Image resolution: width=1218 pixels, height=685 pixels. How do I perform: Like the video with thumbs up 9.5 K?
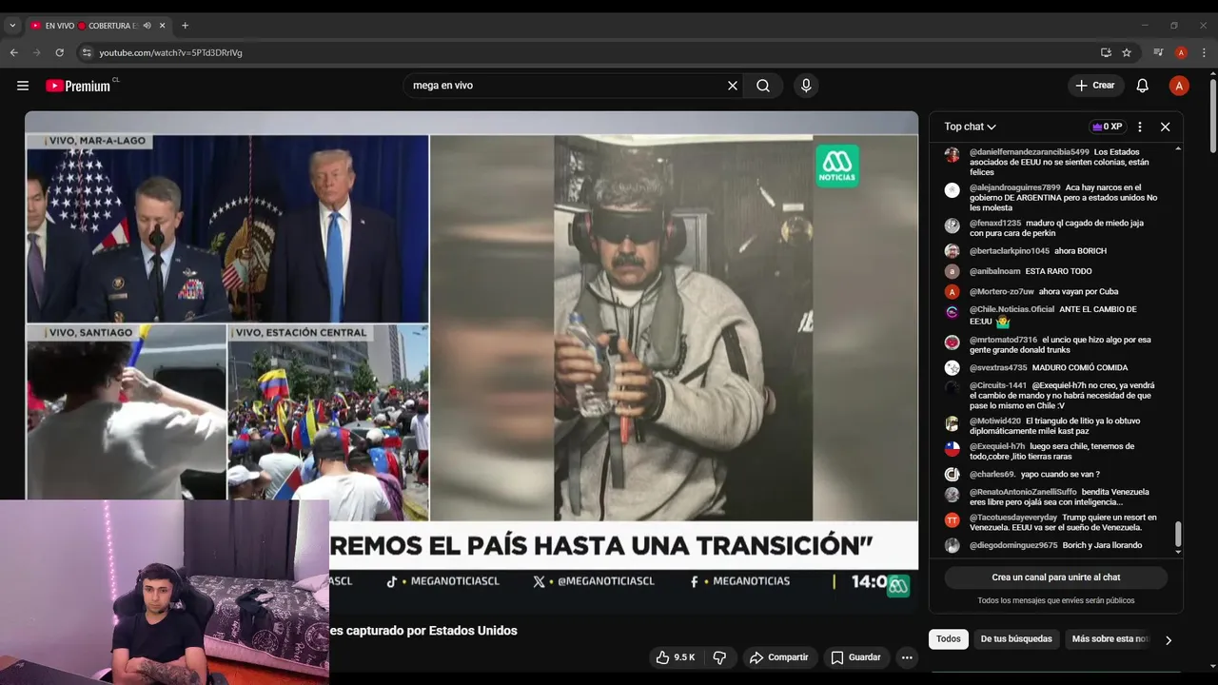click(x=675, y=657)
